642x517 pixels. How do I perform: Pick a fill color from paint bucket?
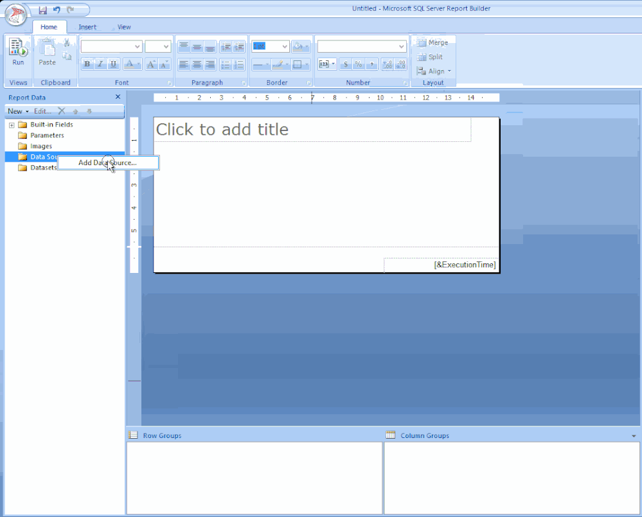click(301, 47)
